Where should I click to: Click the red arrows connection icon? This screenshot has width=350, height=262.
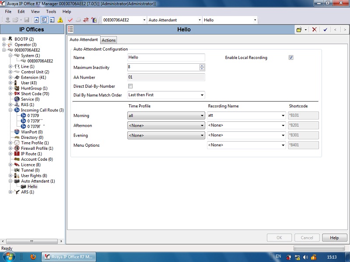[x=86, y=20]
